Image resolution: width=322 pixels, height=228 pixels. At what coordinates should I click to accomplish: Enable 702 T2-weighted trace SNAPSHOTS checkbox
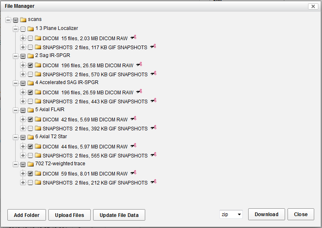(x=30, y=182)
